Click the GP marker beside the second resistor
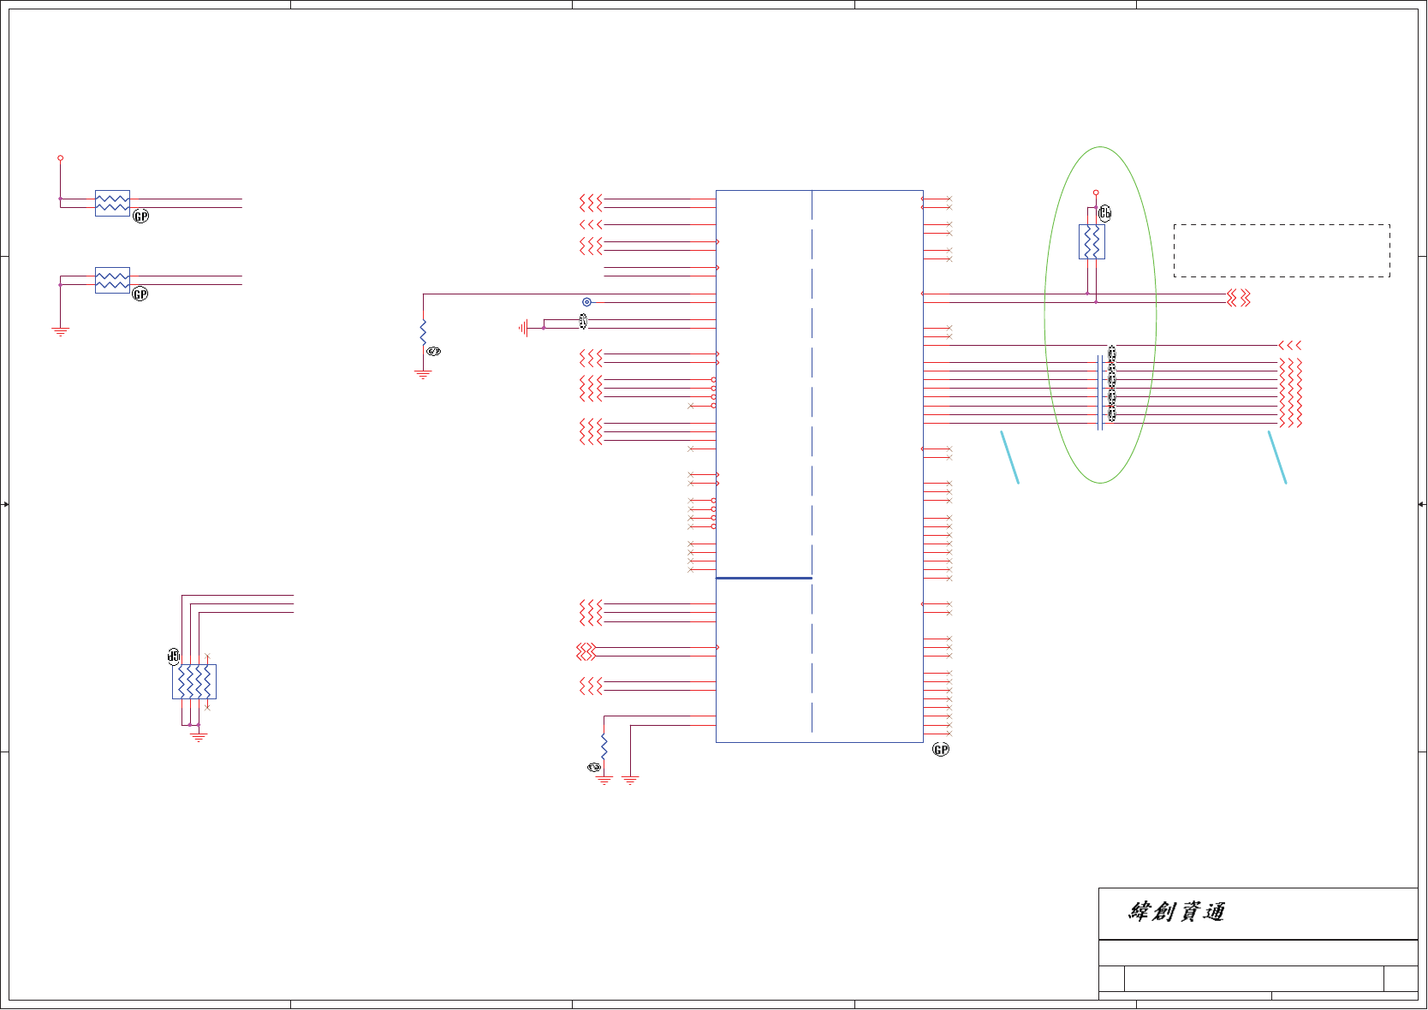Viewport: 1428px width, 1010px height. point(140,294)
